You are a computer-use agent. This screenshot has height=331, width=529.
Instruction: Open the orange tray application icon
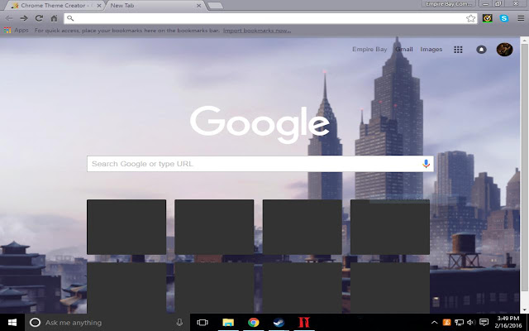pos(446,323)
